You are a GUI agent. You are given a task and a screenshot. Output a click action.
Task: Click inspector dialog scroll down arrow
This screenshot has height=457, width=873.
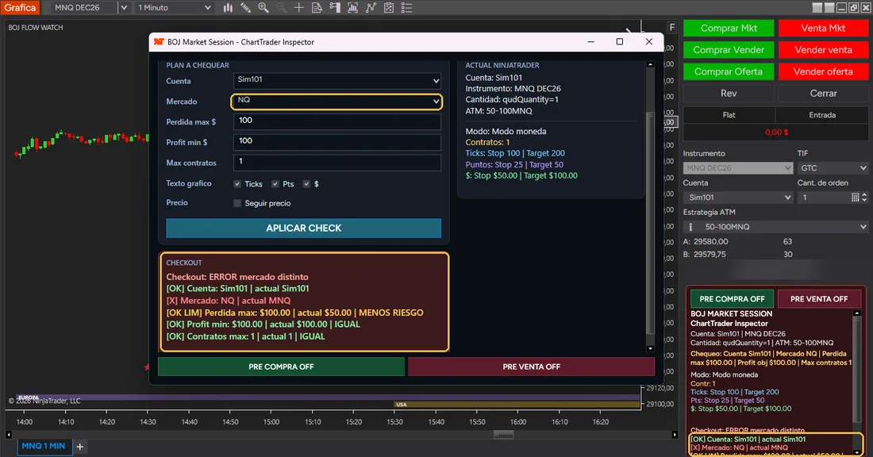[x=650, y=348]
